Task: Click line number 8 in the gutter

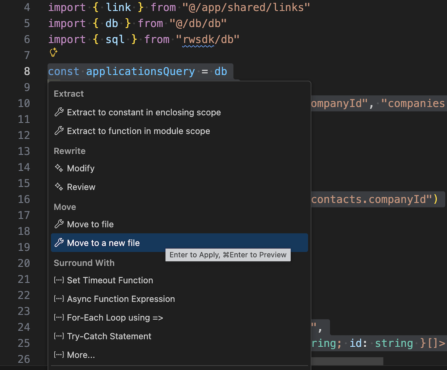Action: pyautogui.click(x=26, y=71)
